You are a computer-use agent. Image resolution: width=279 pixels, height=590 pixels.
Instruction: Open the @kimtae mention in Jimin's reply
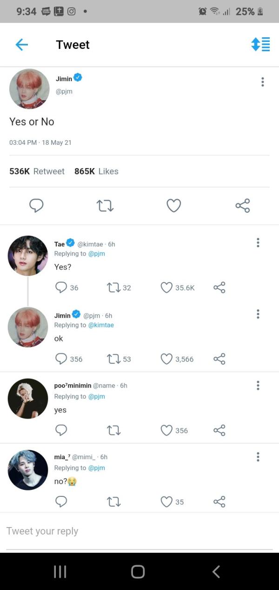101,325
